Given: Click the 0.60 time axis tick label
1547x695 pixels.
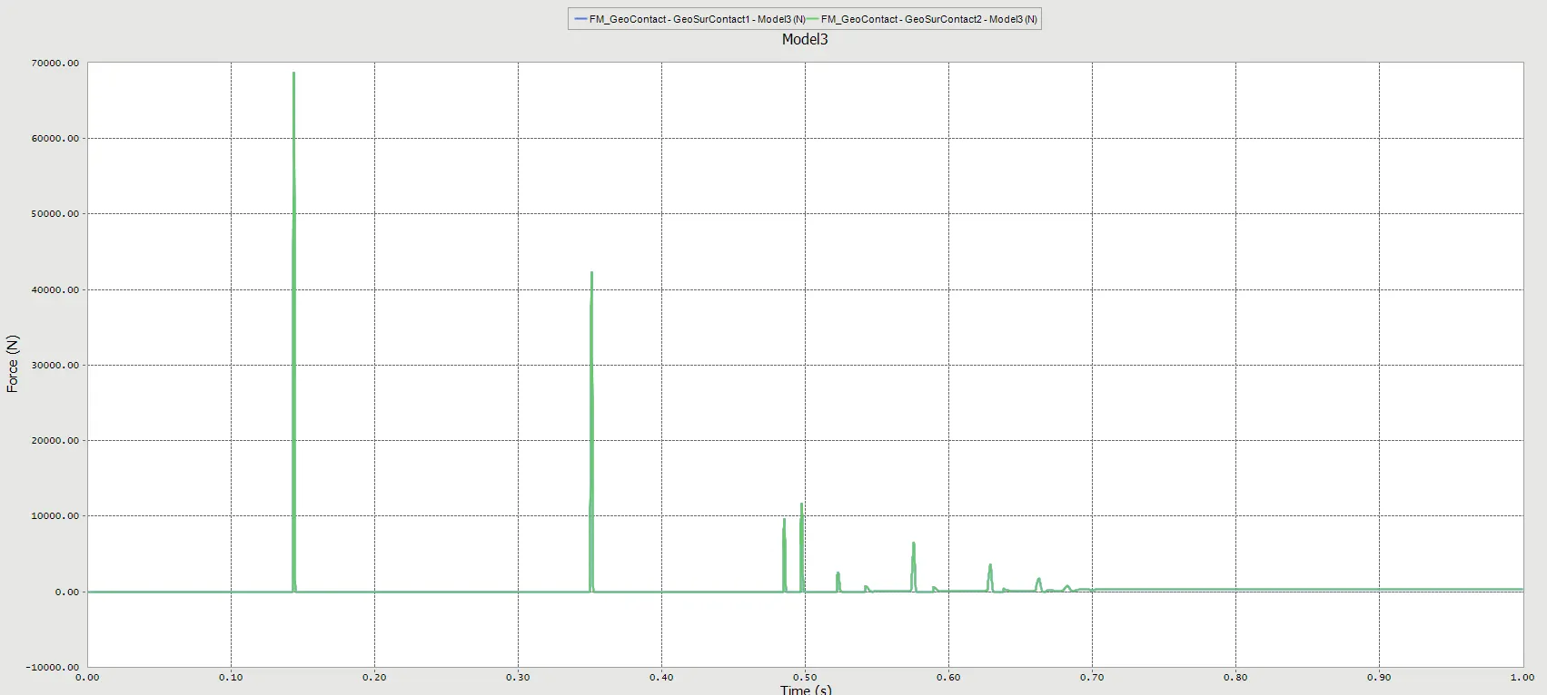Looking at the screenshot, I should [x=948, y=677].
